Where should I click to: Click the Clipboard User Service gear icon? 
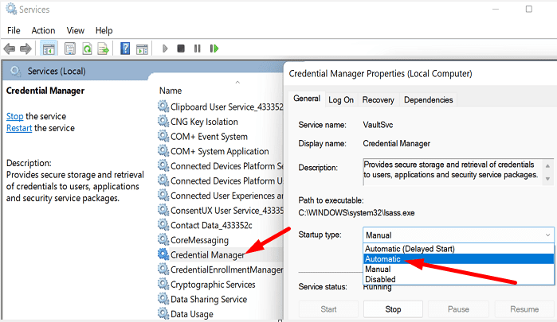pos(163,107)
